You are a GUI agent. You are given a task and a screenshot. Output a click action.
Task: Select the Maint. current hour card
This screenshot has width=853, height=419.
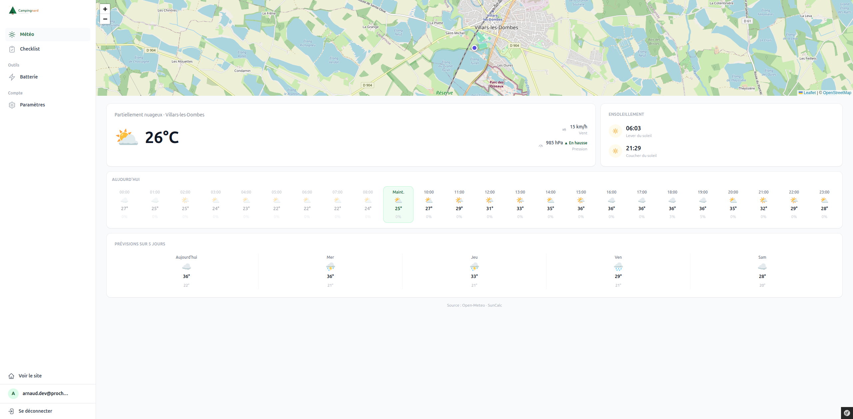(398, 205)
